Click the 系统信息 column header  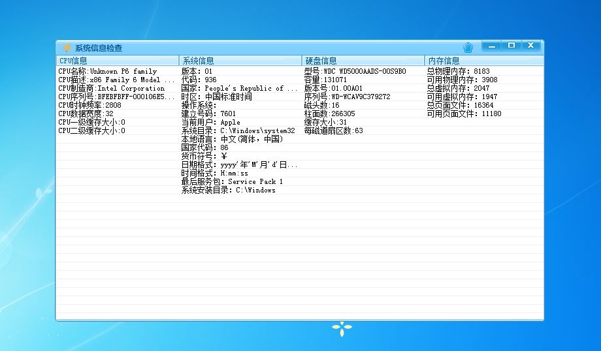240,61
